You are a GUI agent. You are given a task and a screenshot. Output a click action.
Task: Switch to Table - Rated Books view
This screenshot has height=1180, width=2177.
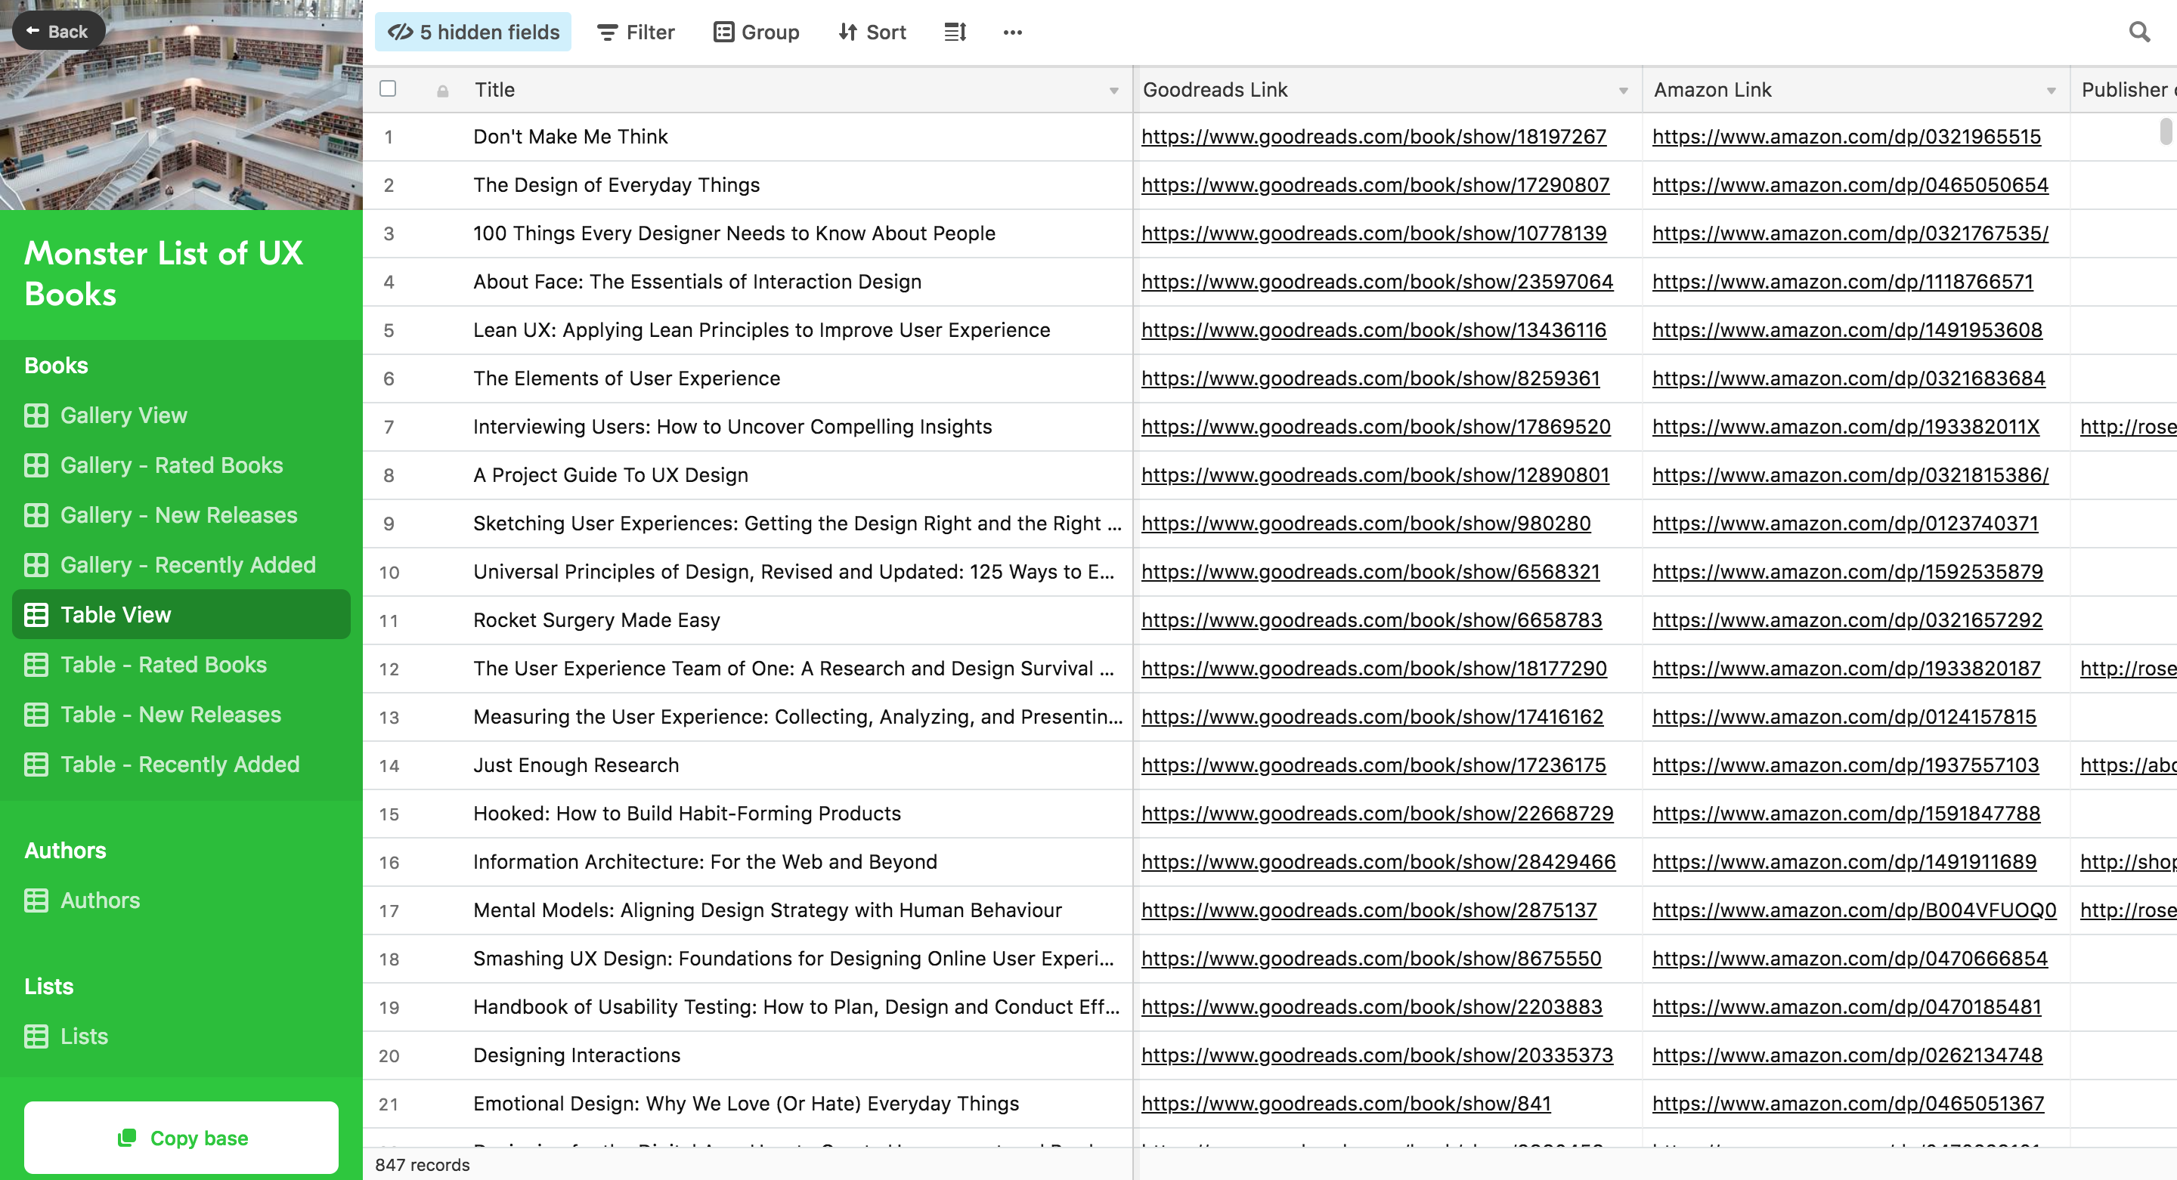pyautogui.click(x=181, y=665)
